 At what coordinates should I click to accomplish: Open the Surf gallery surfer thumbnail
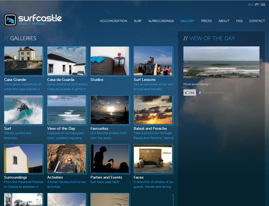coord(23,110)
